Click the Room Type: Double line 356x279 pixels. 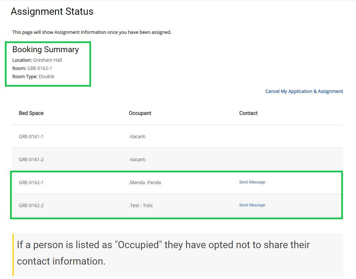click(33, 76)
